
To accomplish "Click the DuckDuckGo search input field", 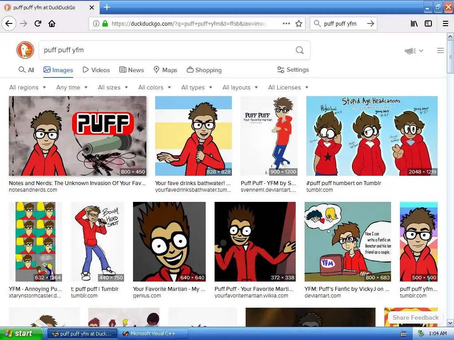I will [x=167, y=50].
